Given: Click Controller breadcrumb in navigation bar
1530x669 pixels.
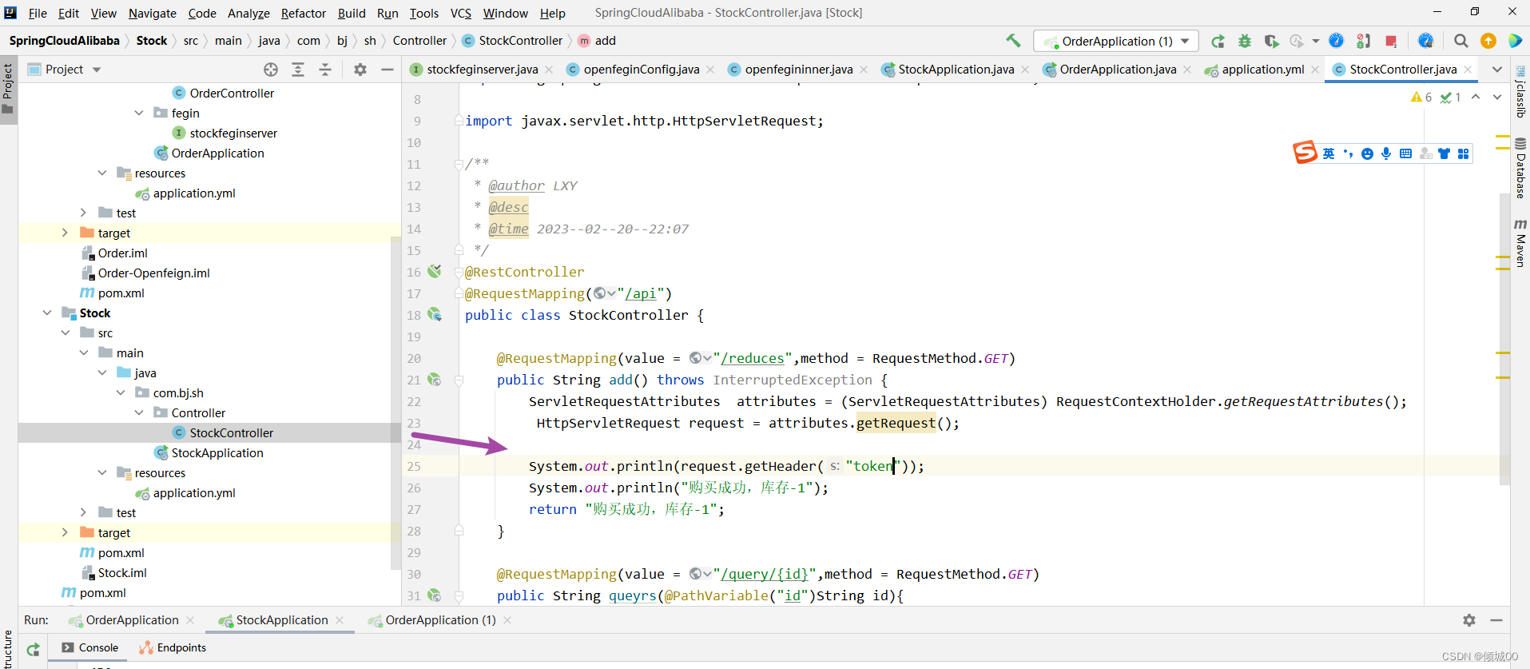Looking at the screenshot, I should coord(419,41).
